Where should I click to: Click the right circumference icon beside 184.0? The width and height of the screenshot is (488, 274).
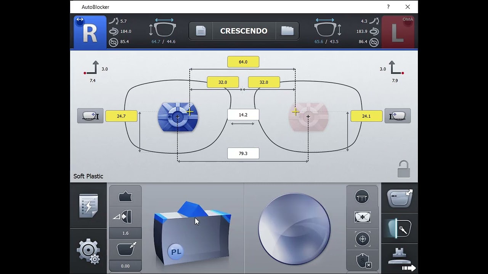pos(113,32)
